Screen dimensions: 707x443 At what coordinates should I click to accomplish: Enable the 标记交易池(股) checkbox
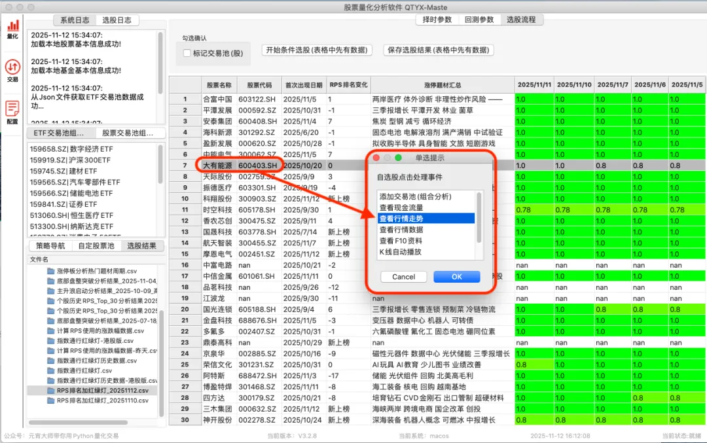(x=187, y=53)
